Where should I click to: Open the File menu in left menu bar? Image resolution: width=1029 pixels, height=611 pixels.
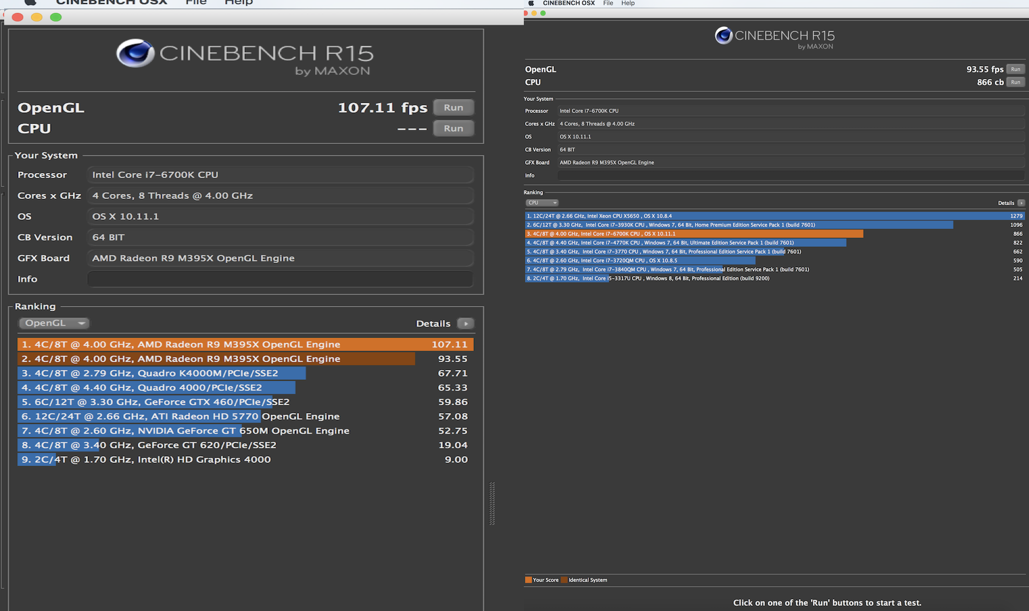tap(196, 2)
